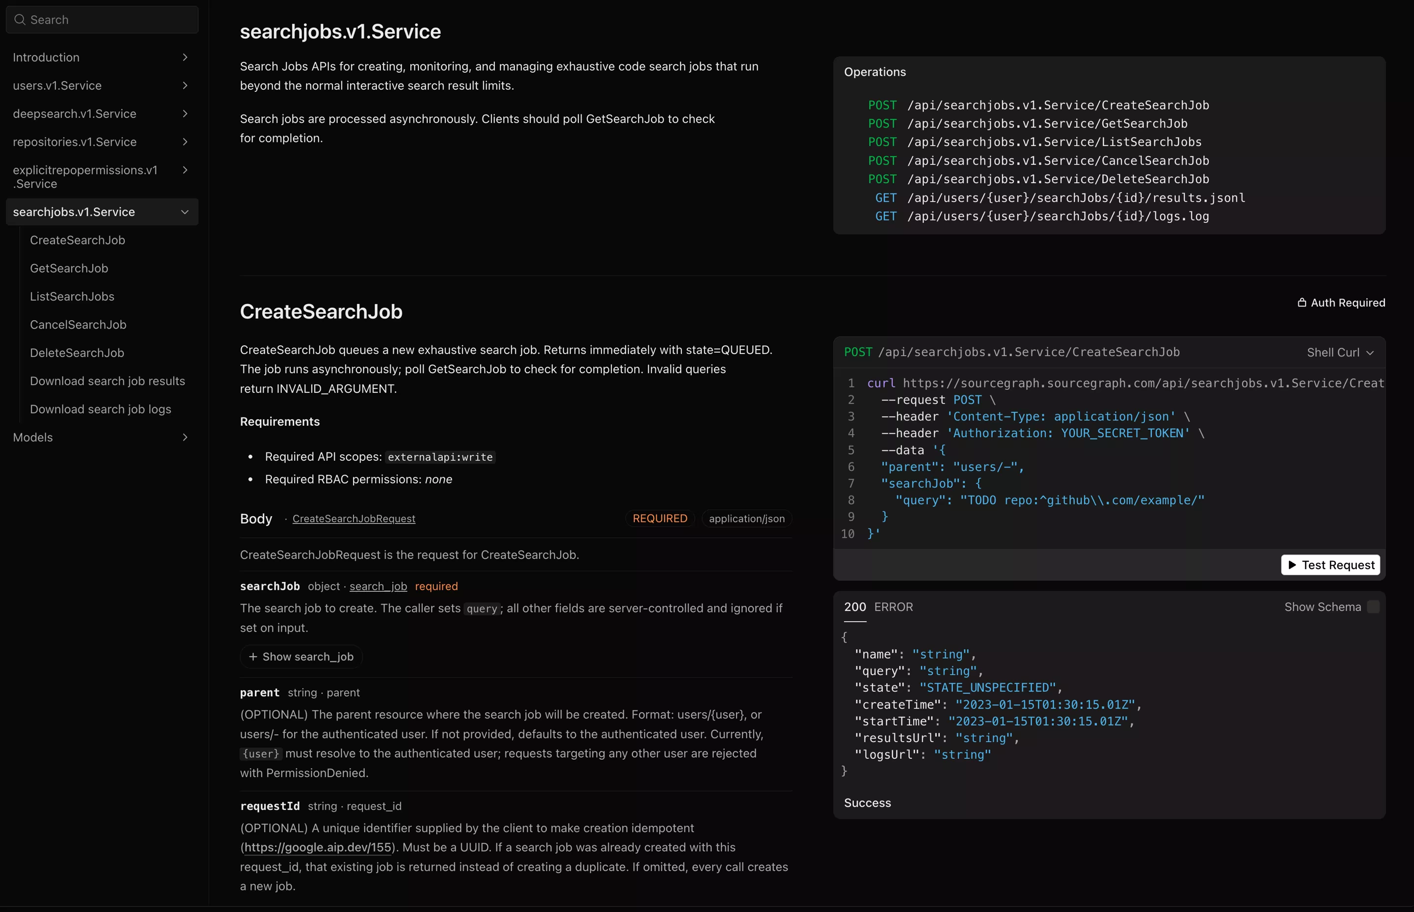
Task: Open repositories.v1.Service in sidebar
Action: point(75,141)
